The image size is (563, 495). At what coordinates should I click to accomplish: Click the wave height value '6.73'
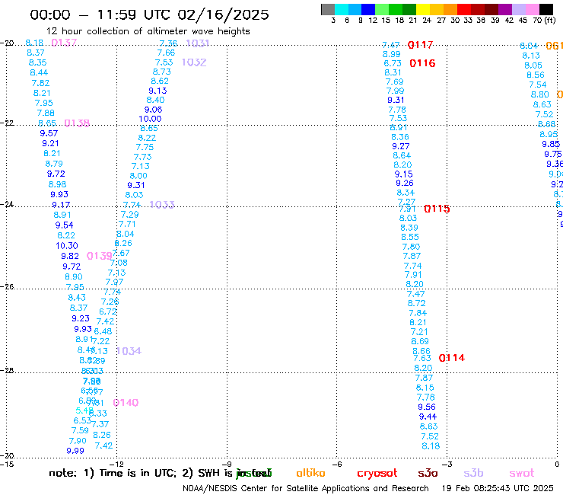[x=393, y=63]
